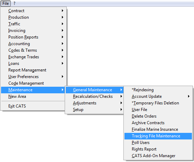Open the Accounting submenu
The width and height of the screenshot is (194, 162).
(33, 44)
